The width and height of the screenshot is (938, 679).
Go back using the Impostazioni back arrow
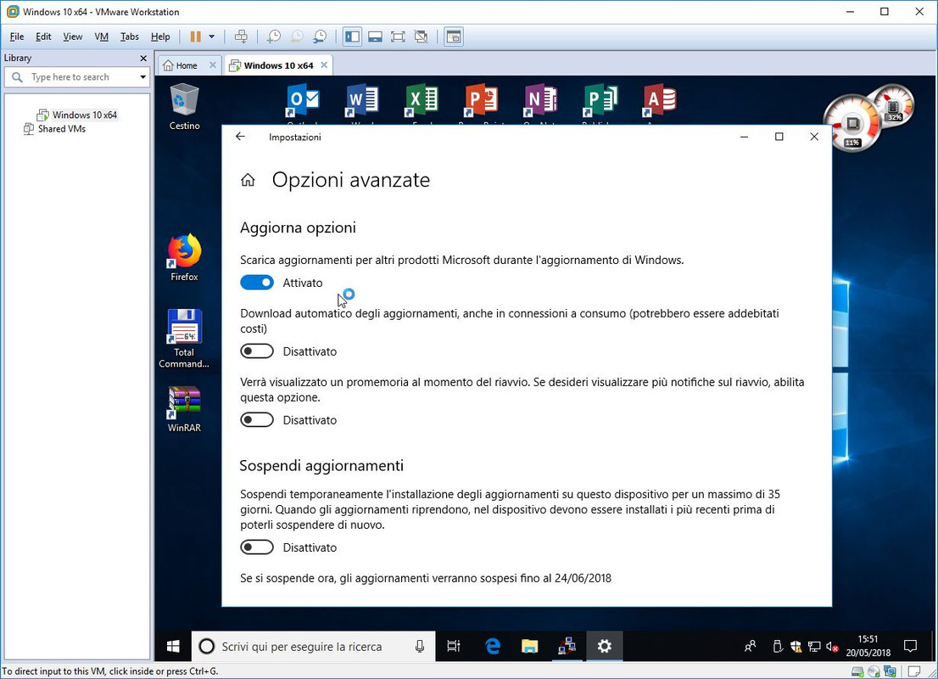[241, 137]
